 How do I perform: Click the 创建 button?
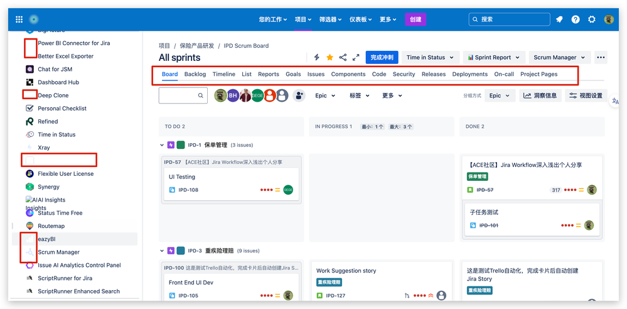(x=415, y=19)
